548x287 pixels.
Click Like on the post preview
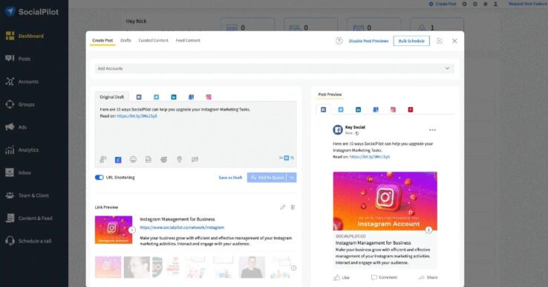(342, 277)
